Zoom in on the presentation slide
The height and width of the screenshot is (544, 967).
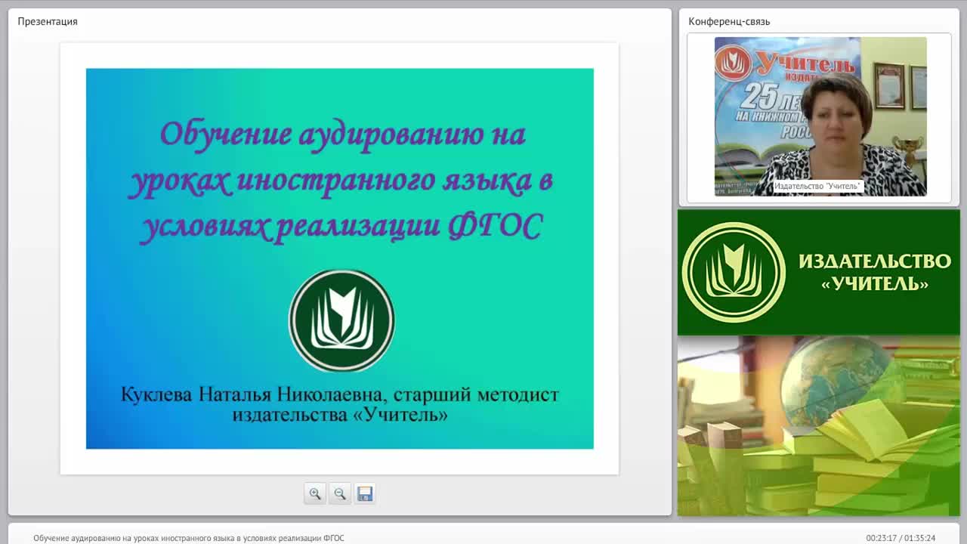[x=315, y=493]
